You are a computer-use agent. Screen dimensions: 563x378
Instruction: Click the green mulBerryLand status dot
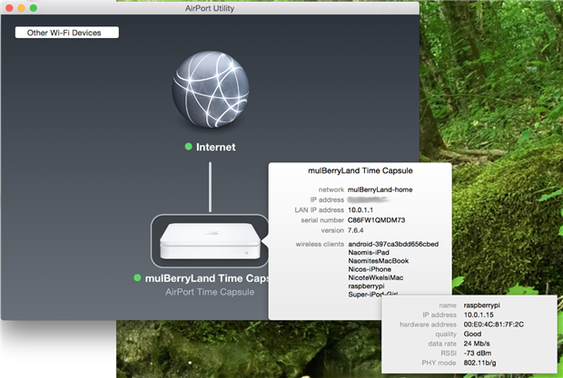pos(137,277)
